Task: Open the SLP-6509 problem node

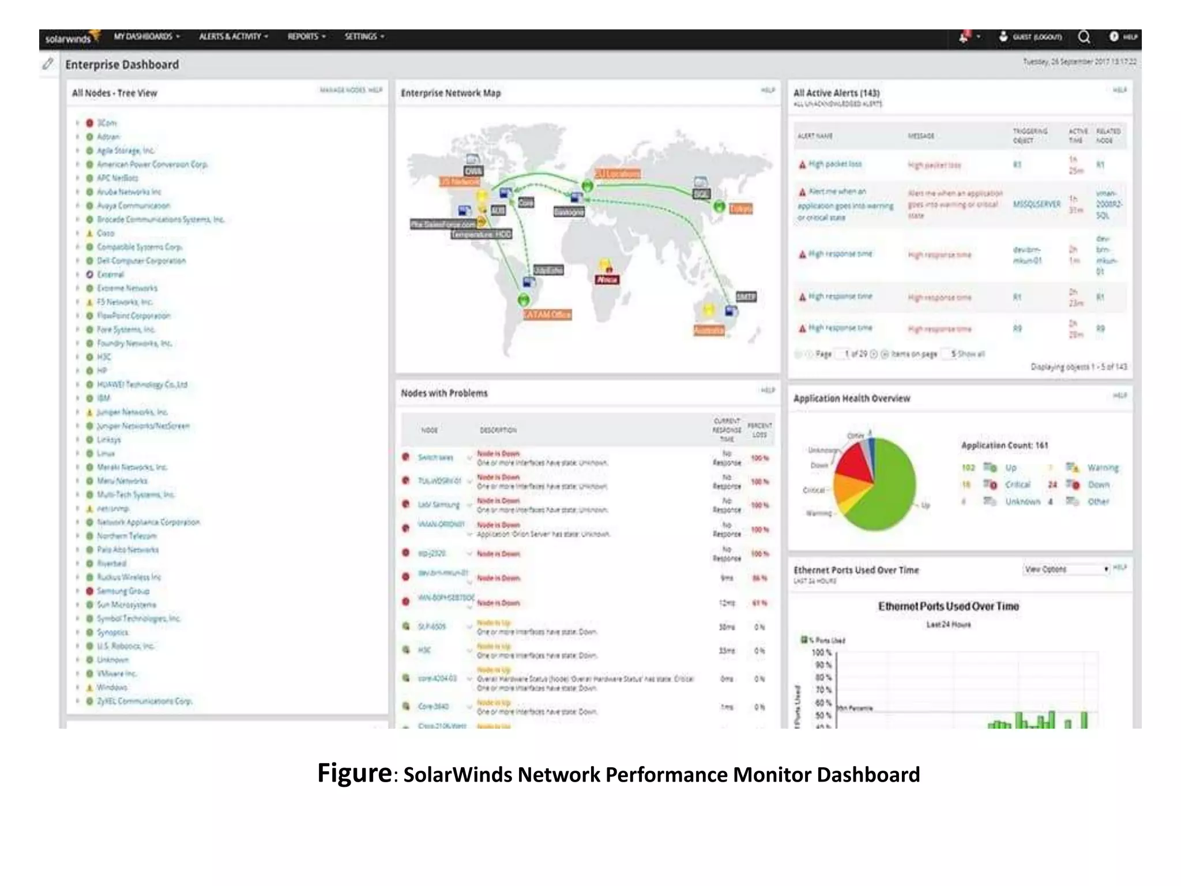Action: [431, 626]
